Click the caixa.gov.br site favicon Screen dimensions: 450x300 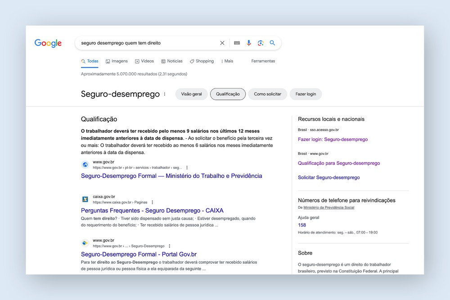pyautogui.click(x=85, y=199)
